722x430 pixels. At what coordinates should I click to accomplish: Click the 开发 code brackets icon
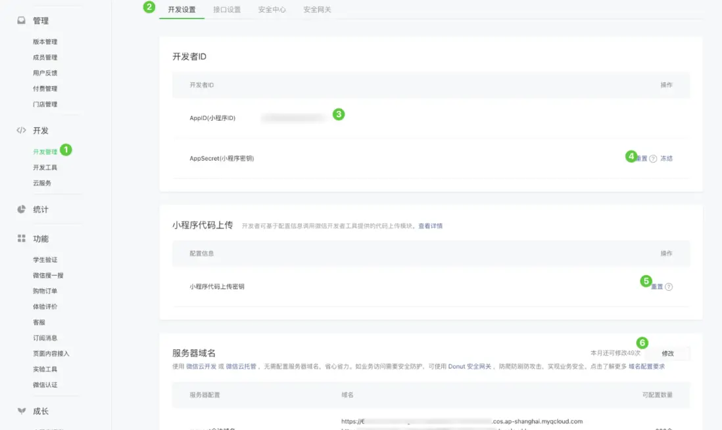22,130
